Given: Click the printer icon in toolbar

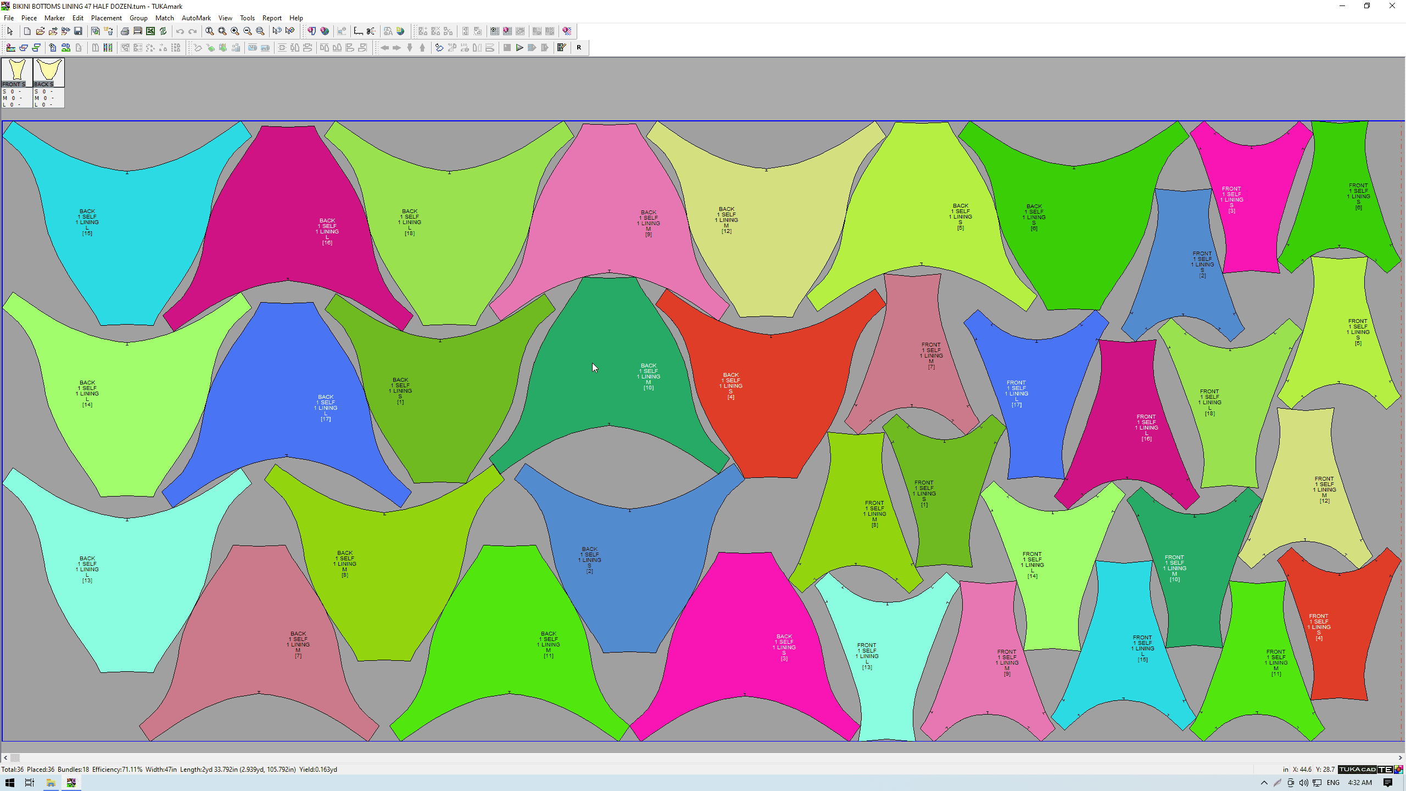Looking at the screenshot, I should pos(125,31).
